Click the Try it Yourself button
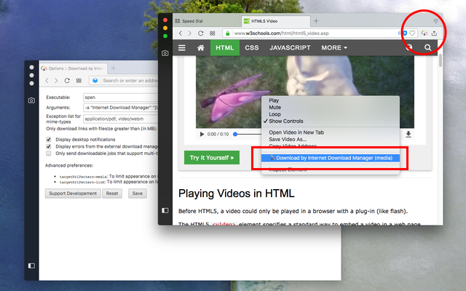Screen dimensions: 466x291 coord(212,158)
